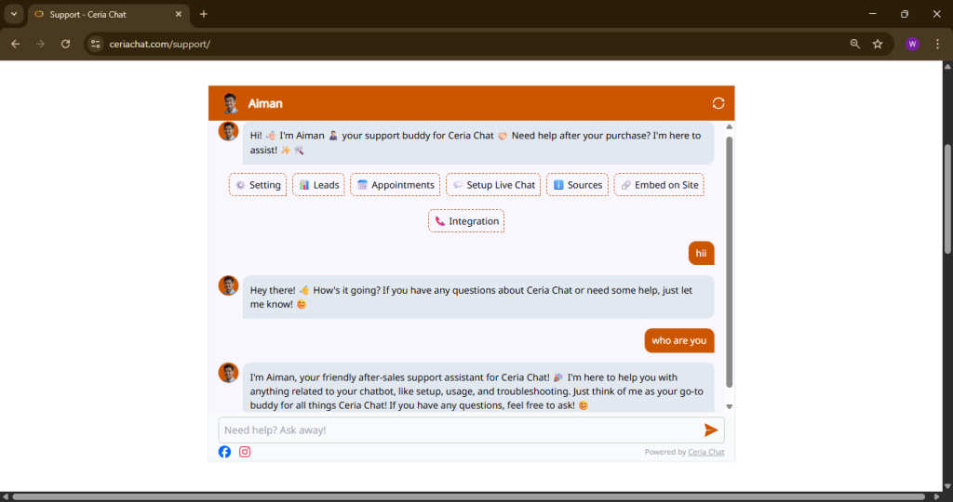
Task: Open a new browser tab
Action: click(204, 14)
